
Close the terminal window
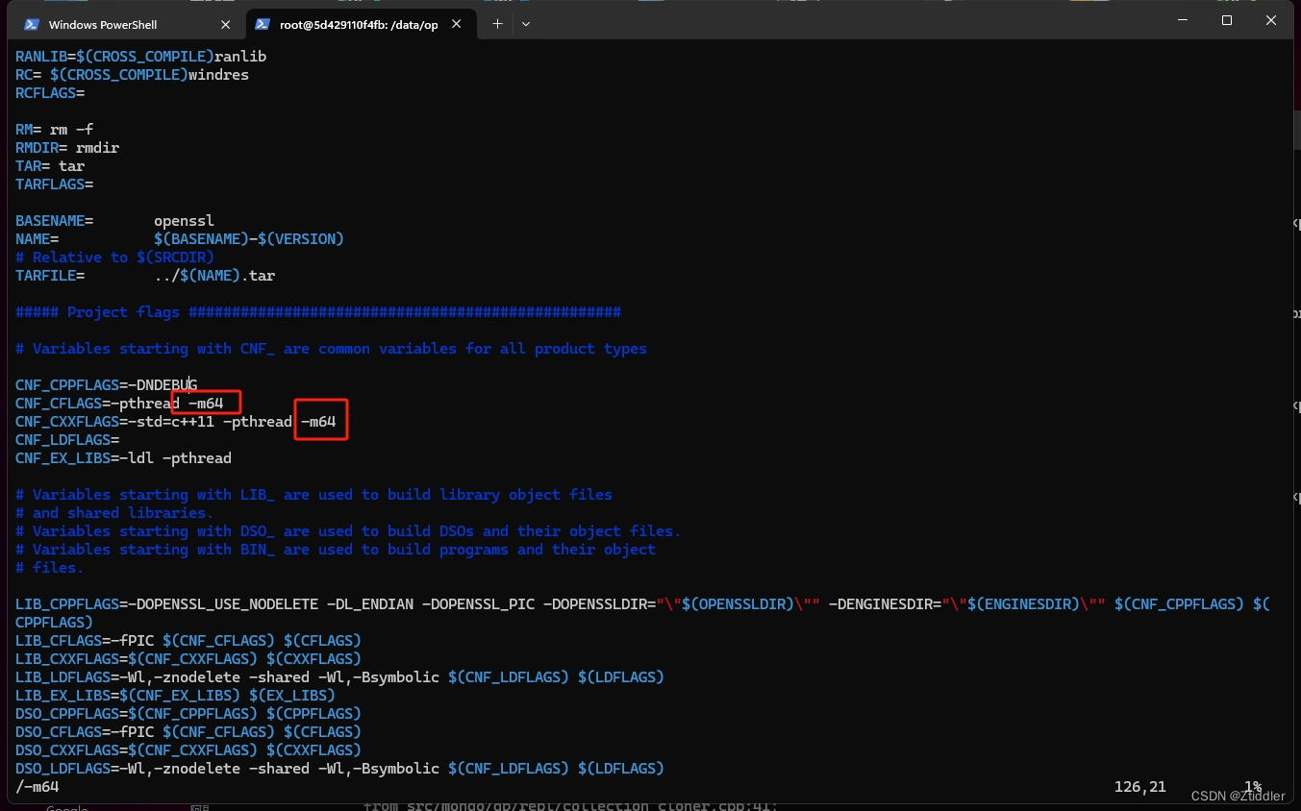pos(1271,20)
